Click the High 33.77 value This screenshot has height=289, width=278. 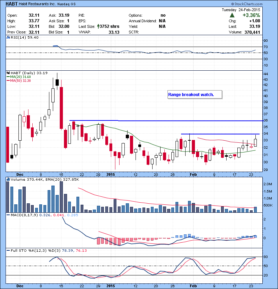click(x=34, y=21)
